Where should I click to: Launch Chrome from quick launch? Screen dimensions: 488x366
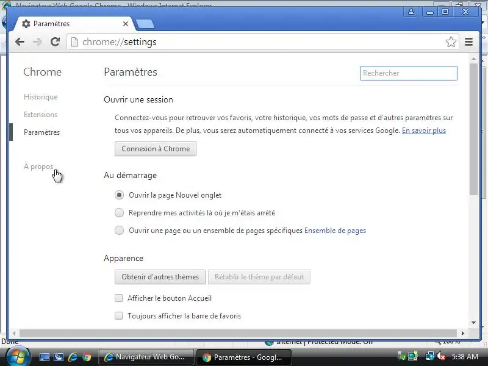pyautogui.click(x=87, y=357)
